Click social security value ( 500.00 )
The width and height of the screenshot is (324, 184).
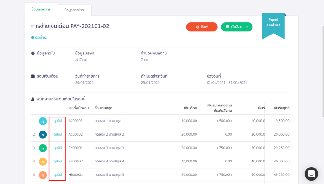pos(224,121)
